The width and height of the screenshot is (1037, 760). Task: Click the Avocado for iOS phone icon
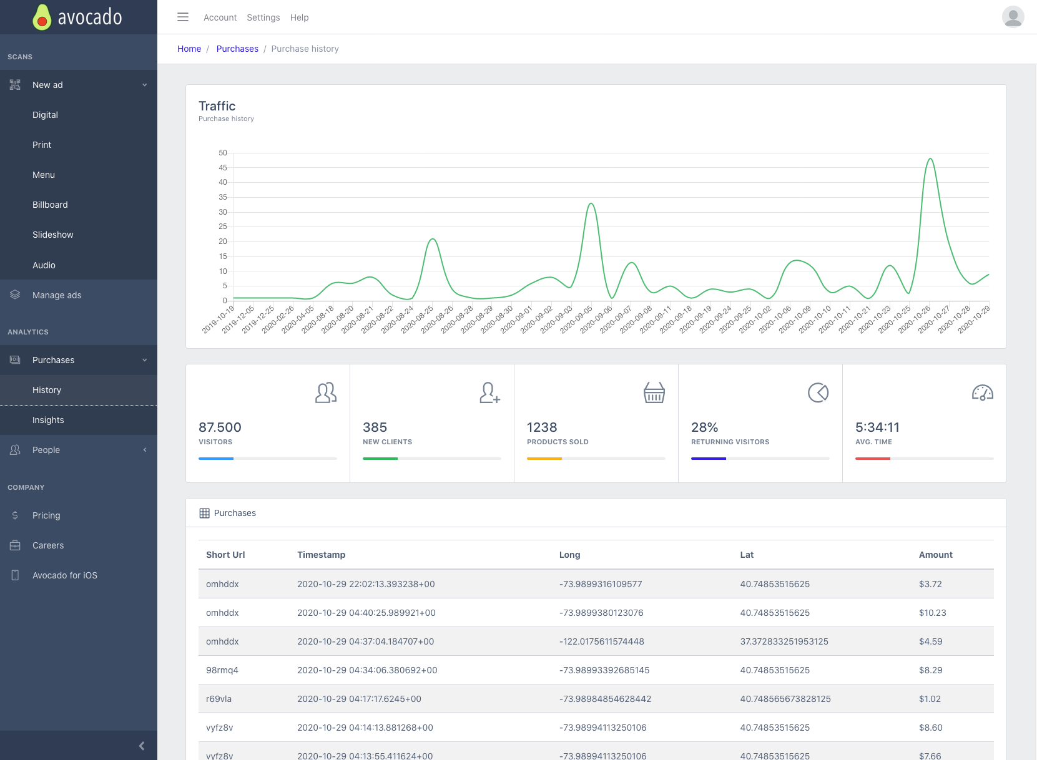pos(15,575)
